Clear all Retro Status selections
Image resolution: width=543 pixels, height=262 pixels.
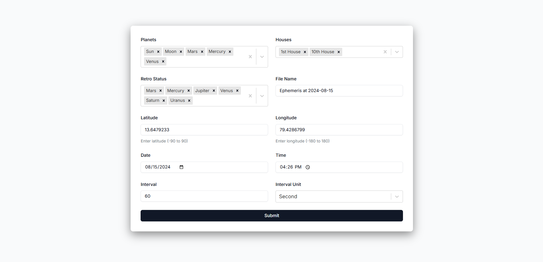click(250, 96)
